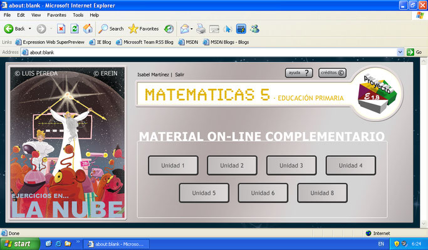This screenshot has height=250, width=428.
Task: Click the blue cursor toolbar icon
Action: pos(227,29)
